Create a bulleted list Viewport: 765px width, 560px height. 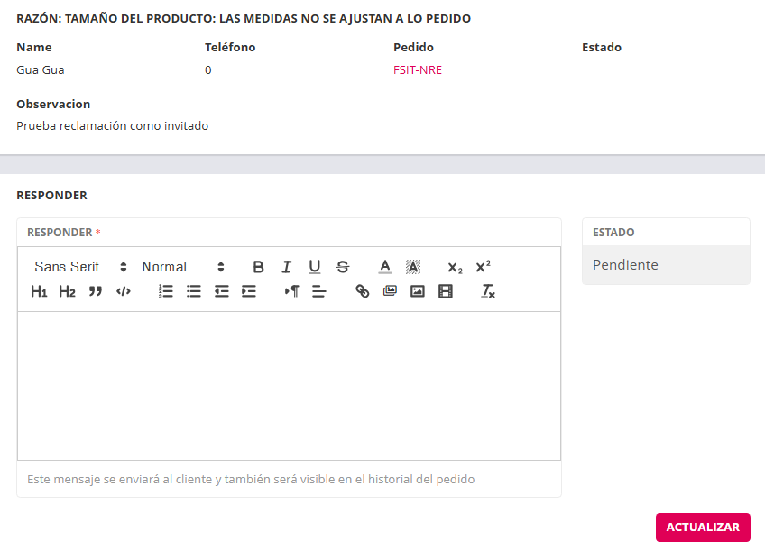tap(194, 291)
